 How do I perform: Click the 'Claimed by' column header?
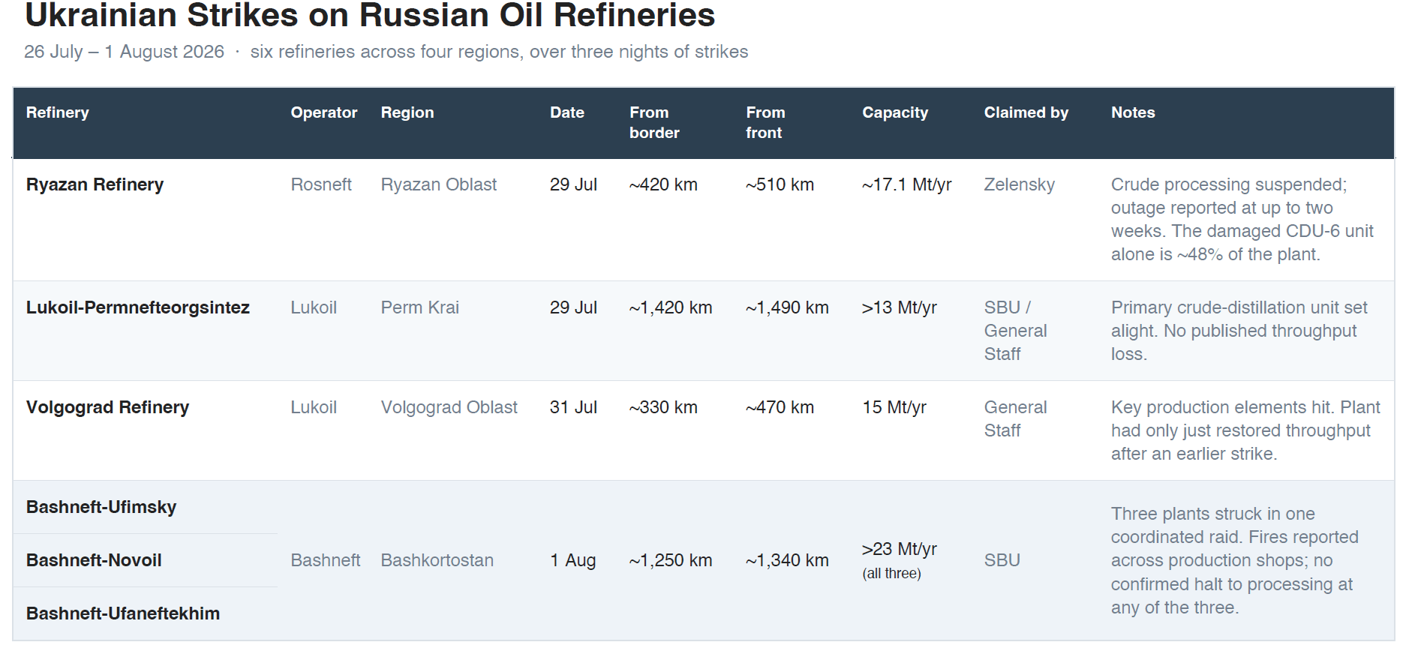[x=1026, y=112]
